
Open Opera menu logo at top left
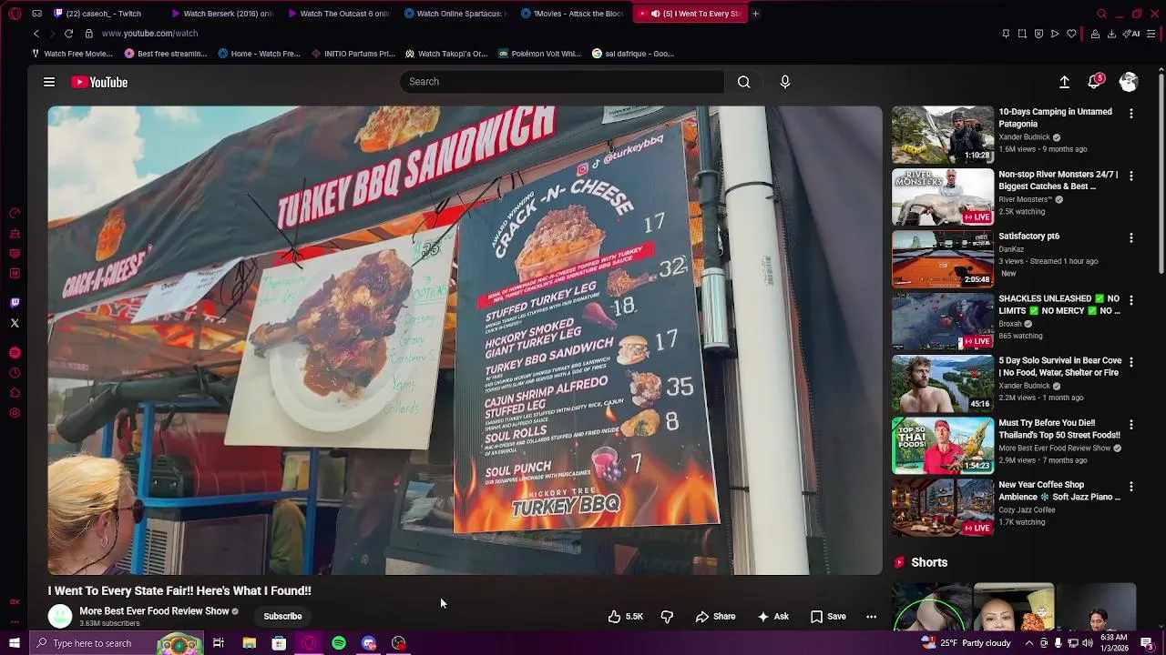coord(15,14)
